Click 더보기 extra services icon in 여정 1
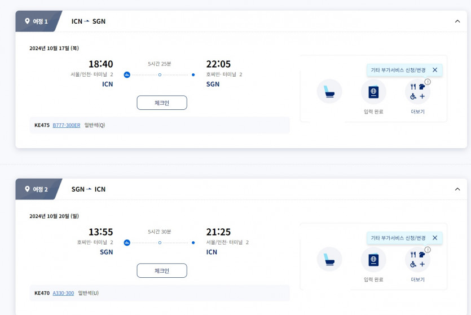Screen dimensions: 471x315 pos(417,92)
